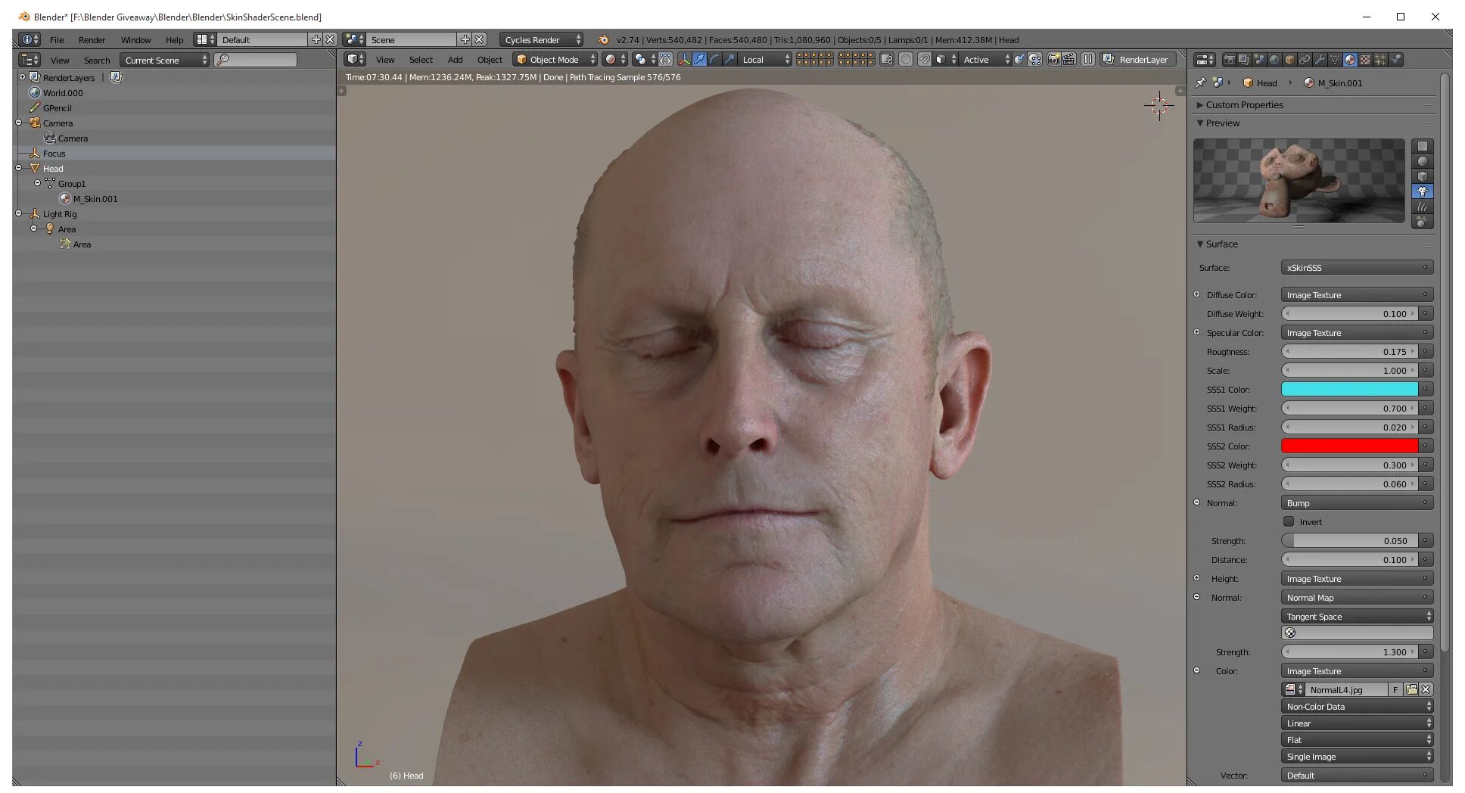The width and height of the screenshot is (1465, 793).
Task: Toggle the 3D manipulator widget icon
Action: coord(684,60)
